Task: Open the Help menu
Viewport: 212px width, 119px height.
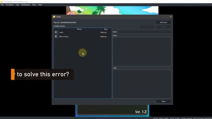Action: (40, 5)
